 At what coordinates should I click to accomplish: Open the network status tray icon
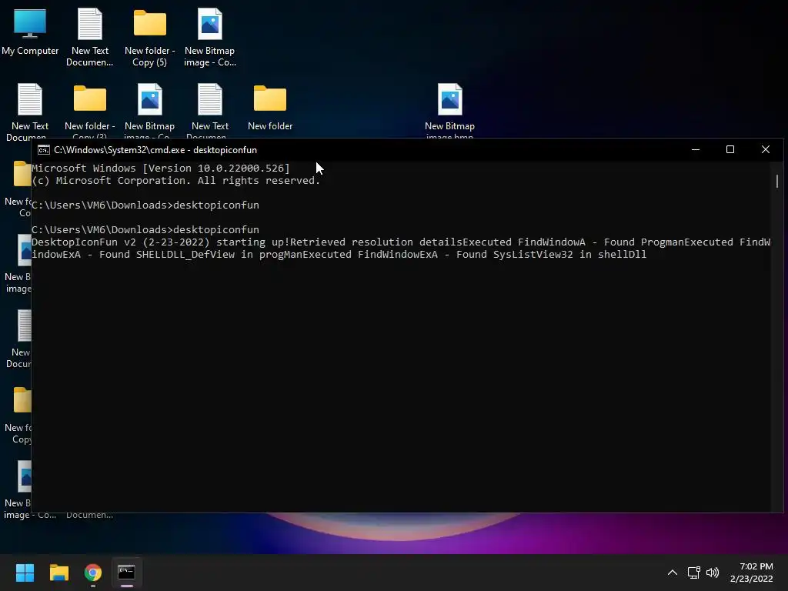(694, 573)
